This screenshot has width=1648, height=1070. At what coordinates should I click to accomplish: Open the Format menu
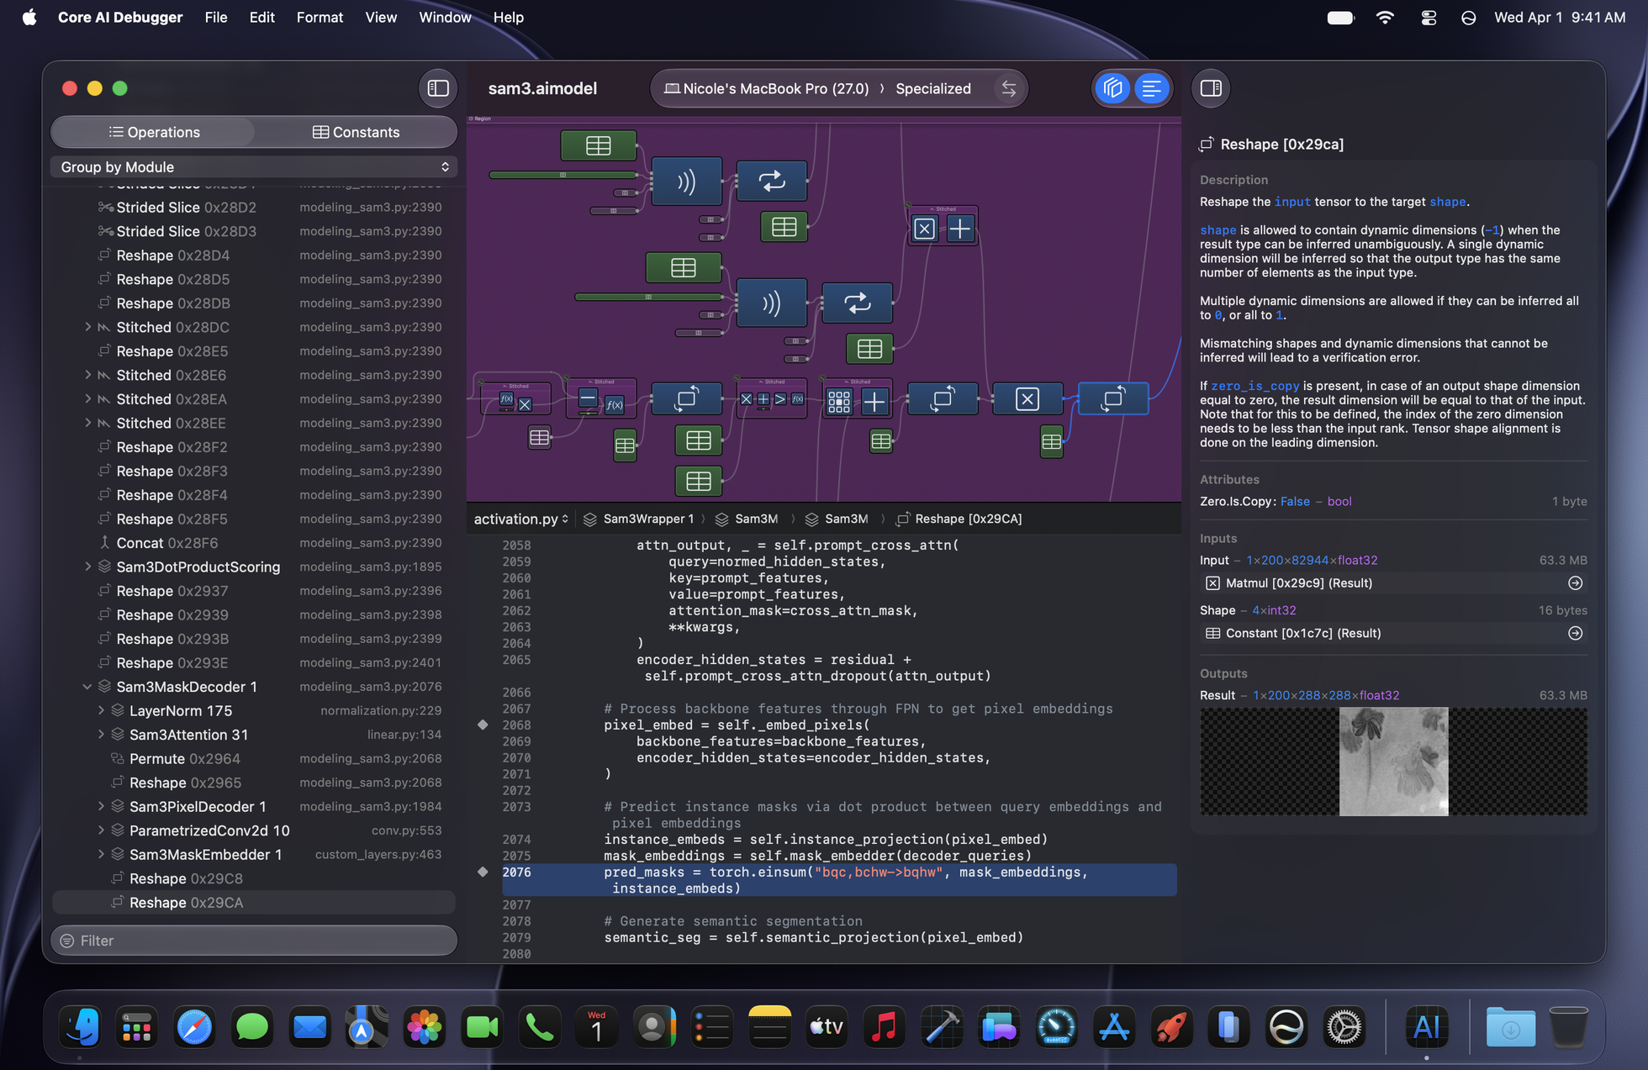[x=320, y=17]
